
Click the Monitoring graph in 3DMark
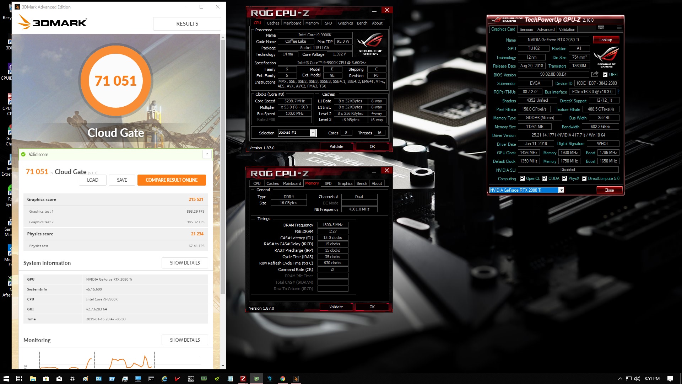[x=115, y=360]
